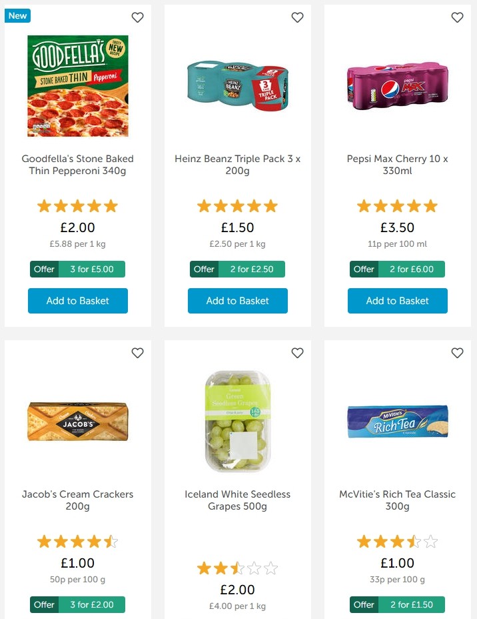
Task: Click the New badge on the pizza
Action: (17, 15)
